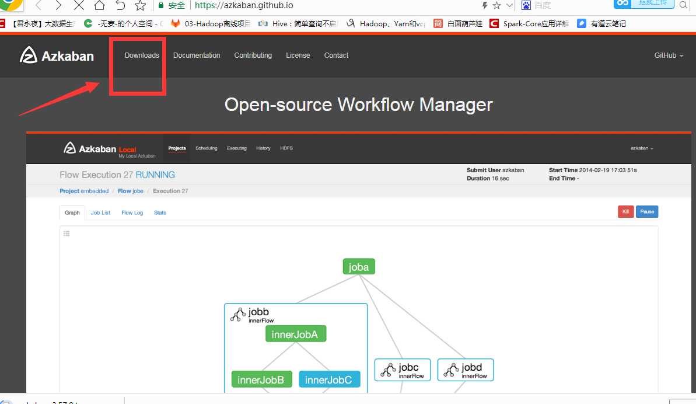The height and width of the screenshot is (404, 696).
Task: Go to the browser home page icon
Action: click(x=99, y=5)
